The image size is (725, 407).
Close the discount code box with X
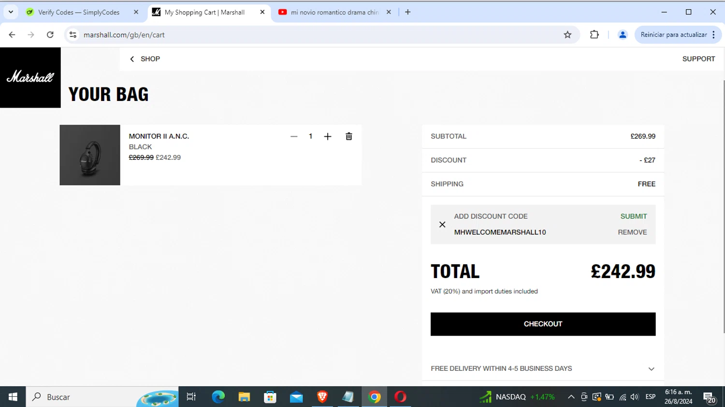[442, 225]
